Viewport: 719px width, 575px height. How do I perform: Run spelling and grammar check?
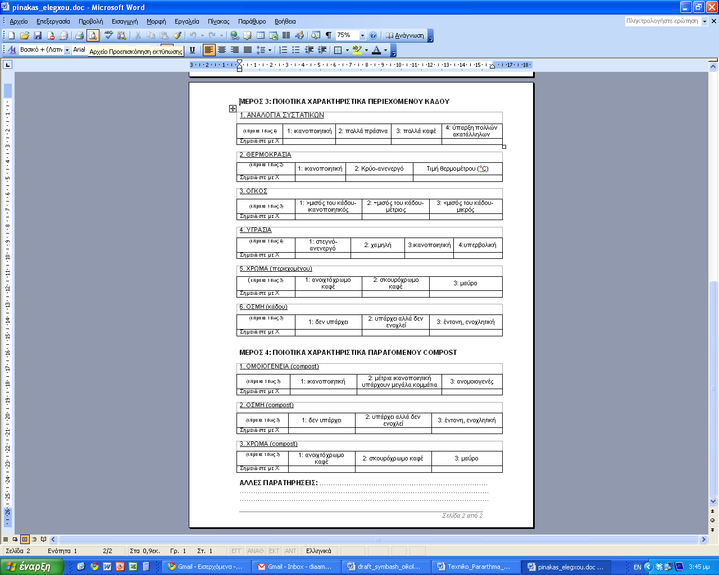(x=108, y=35)
